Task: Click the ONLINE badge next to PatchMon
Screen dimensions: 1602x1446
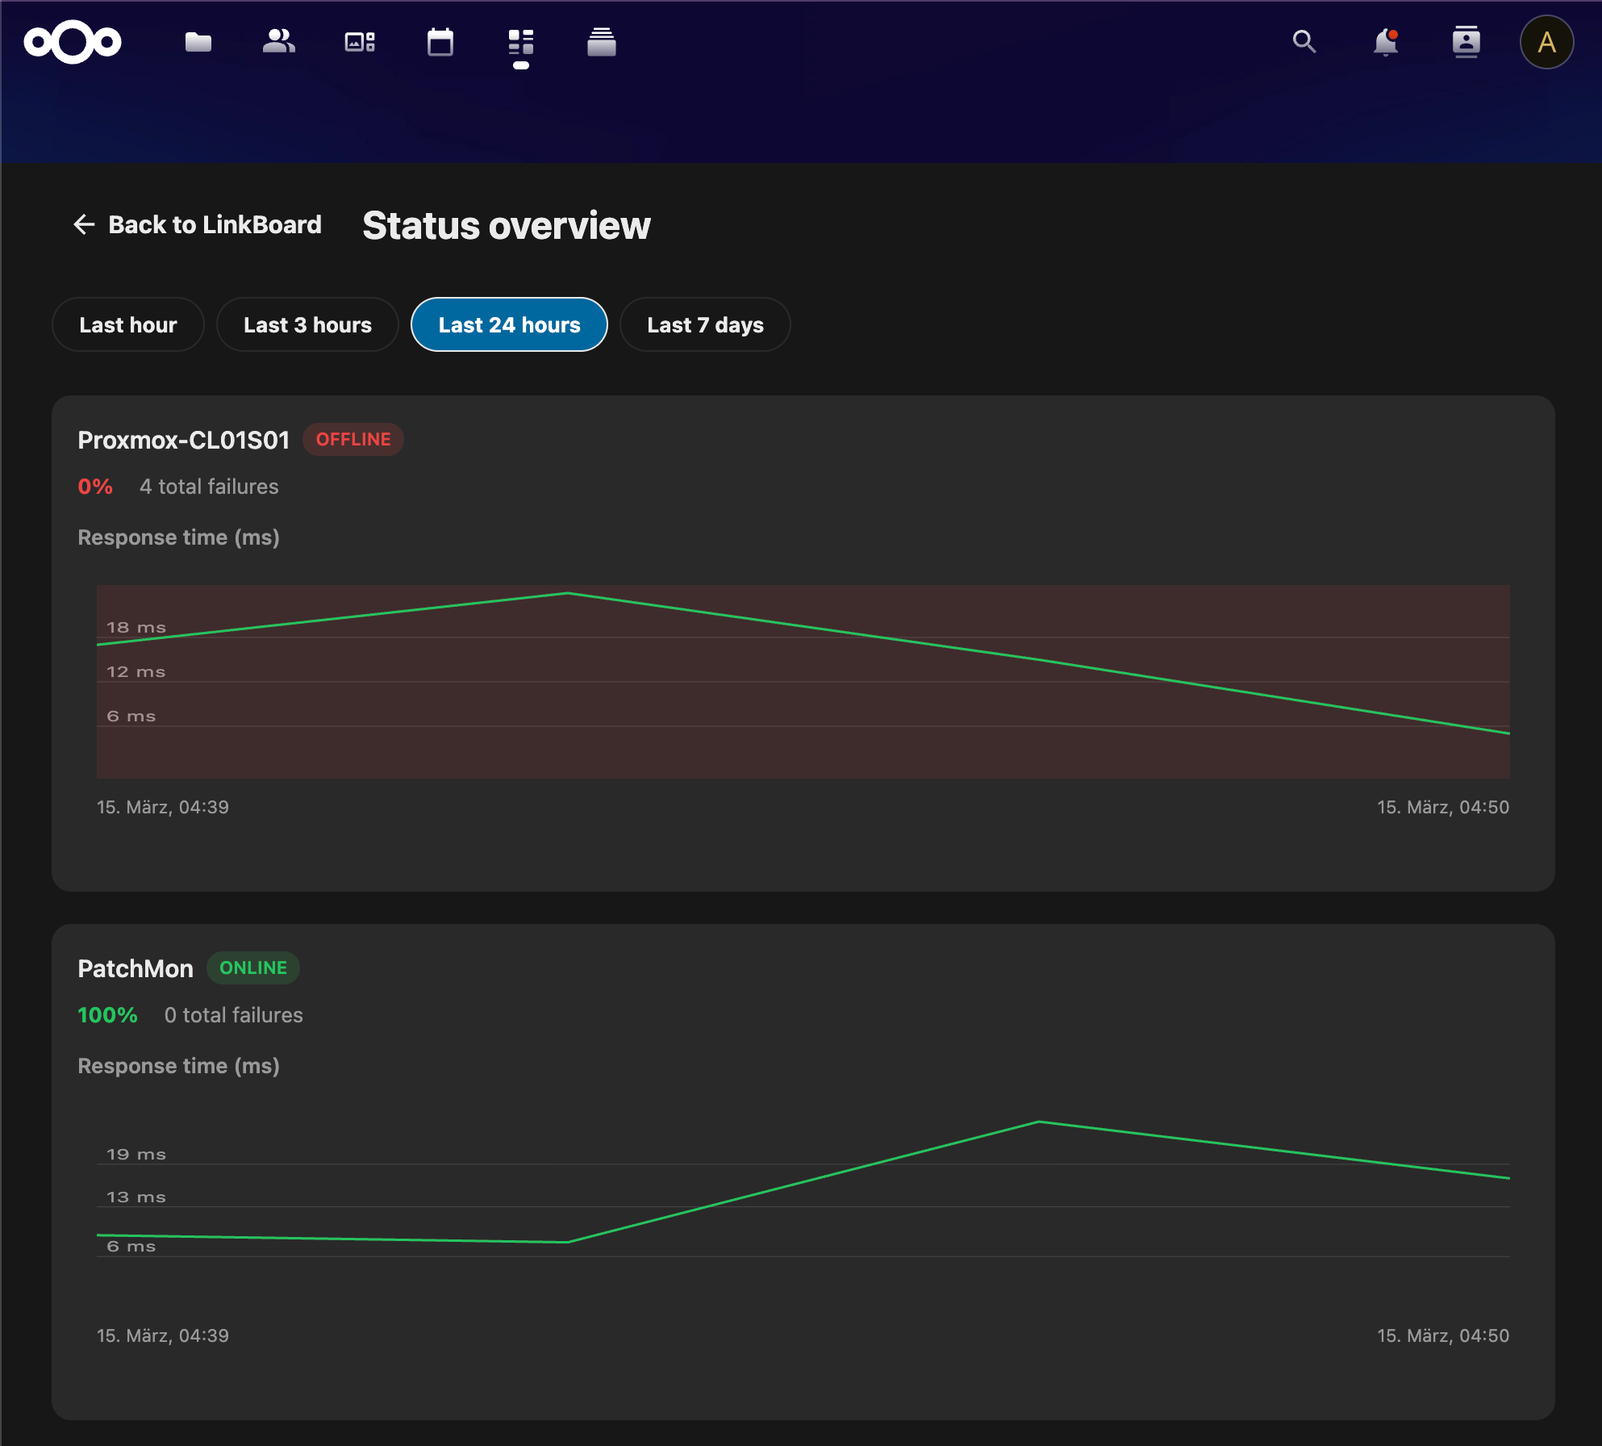Action: pyautogui.click(x=252, y=967)
